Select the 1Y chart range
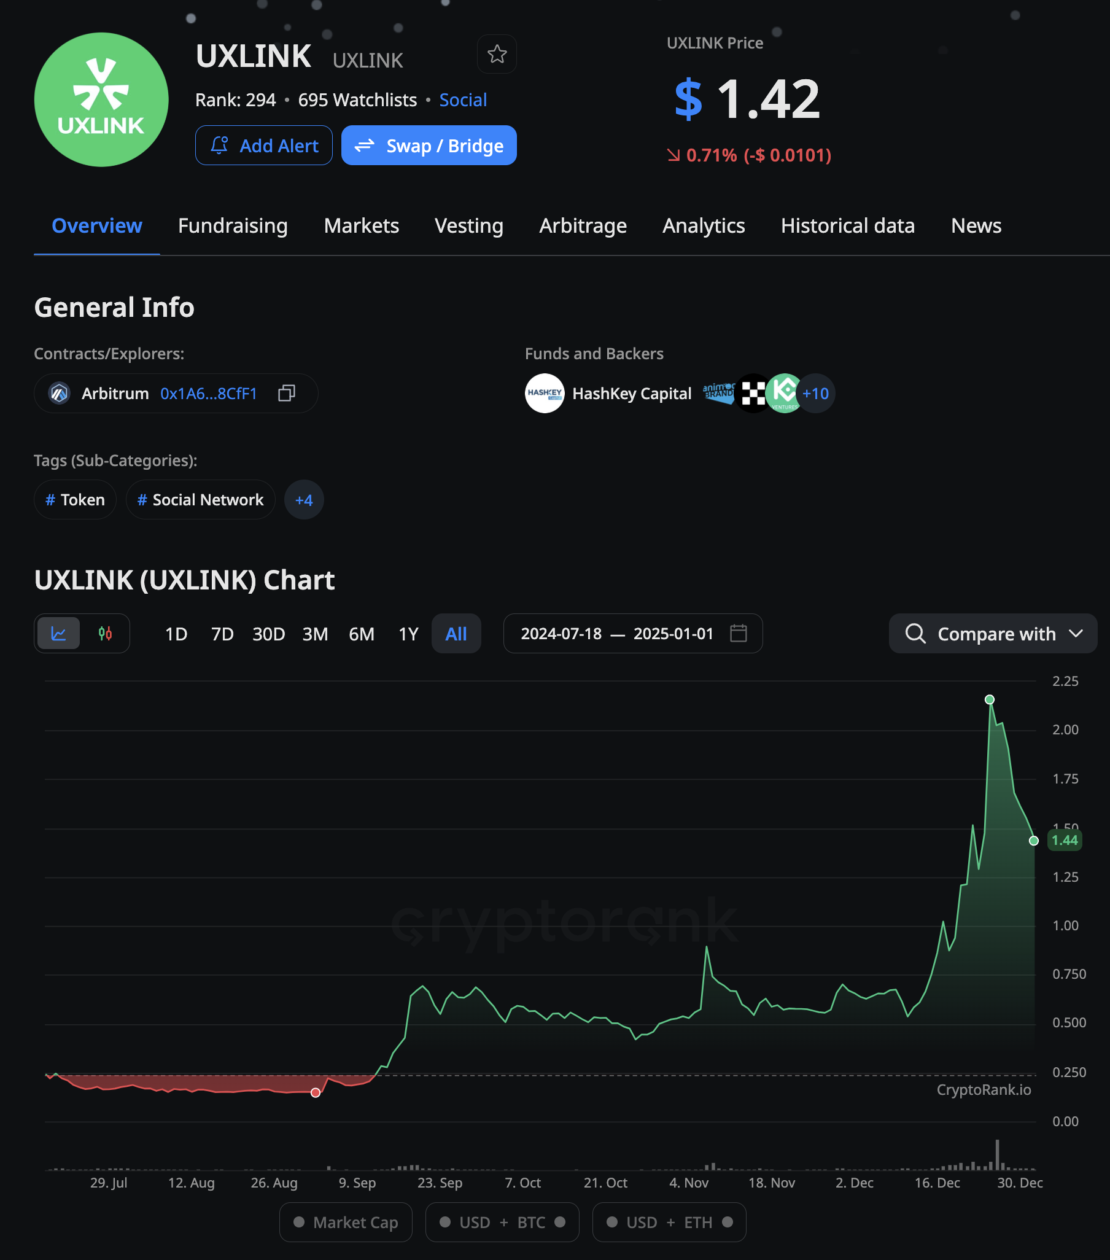 [409, 634]
